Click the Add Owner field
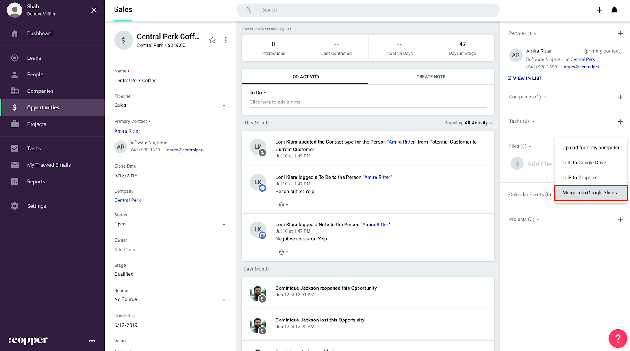This screenshot has width=630, height=351. (x=126, y=250)
